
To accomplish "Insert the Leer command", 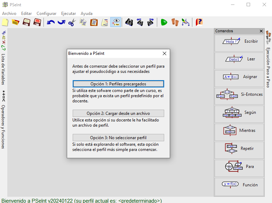I will 239,61.
